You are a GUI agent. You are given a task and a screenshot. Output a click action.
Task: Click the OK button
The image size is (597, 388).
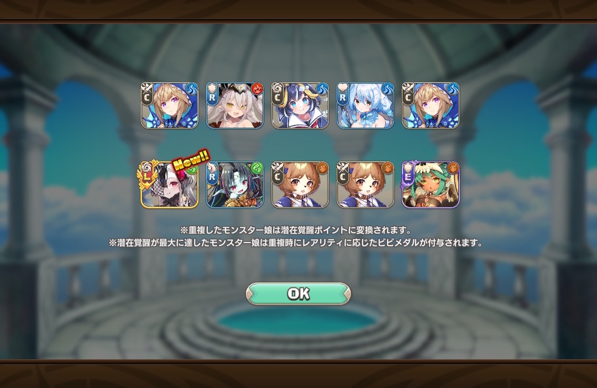298,293
